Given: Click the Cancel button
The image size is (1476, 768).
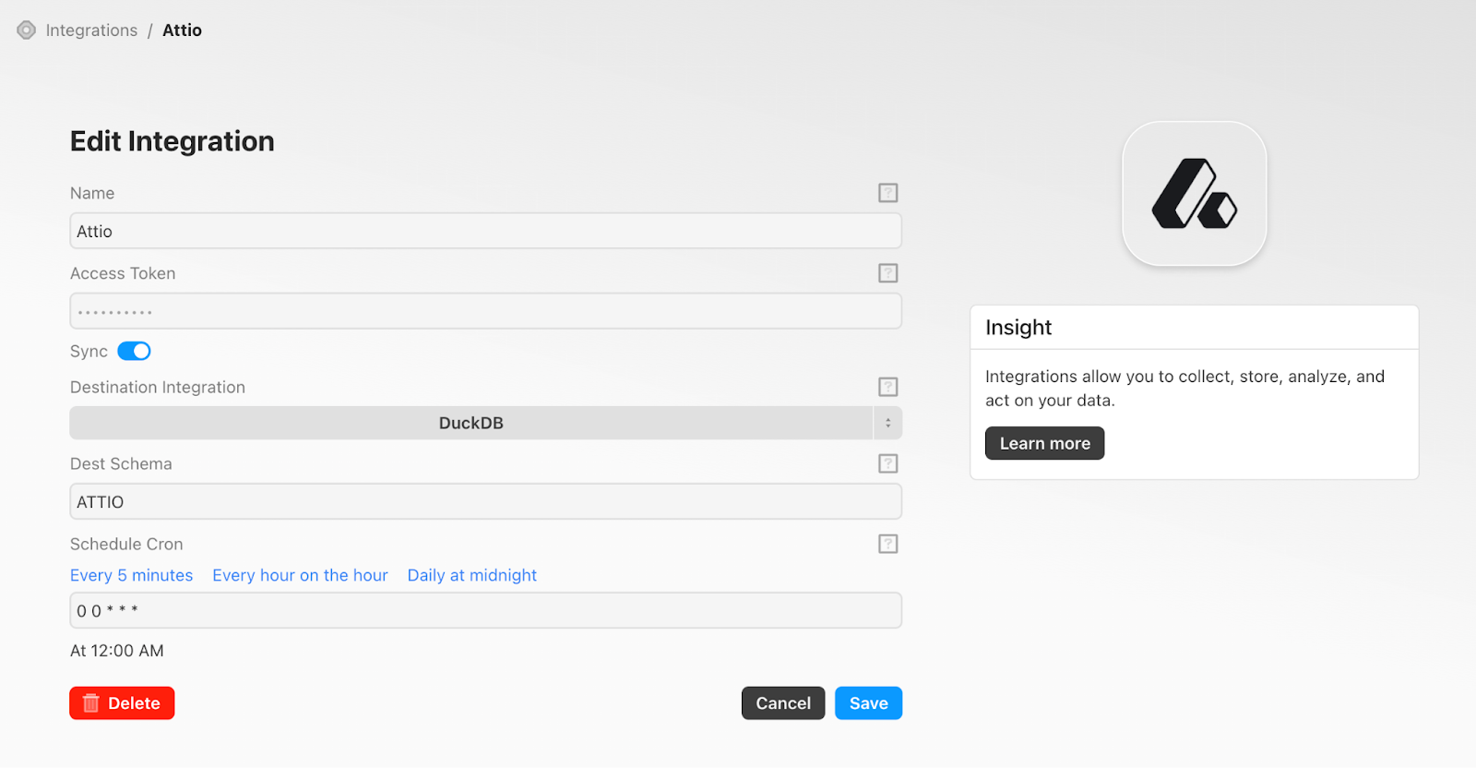Looking at the screenshot, I should pyautogui.click(x=783, y=703).
